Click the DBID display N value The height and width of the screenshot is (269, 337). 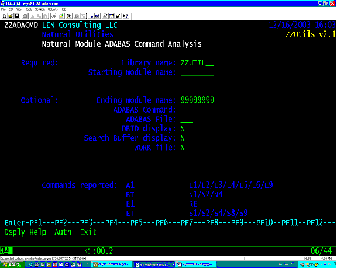pyautogui.click(x=183, y=129)
